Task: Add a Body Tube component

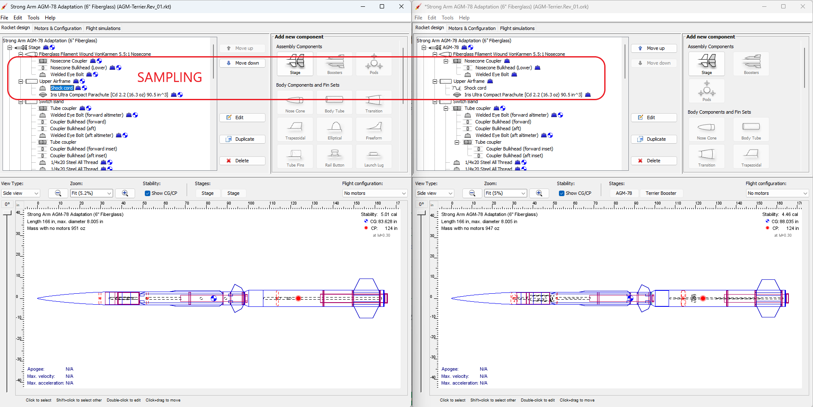Action: (334, 103)
